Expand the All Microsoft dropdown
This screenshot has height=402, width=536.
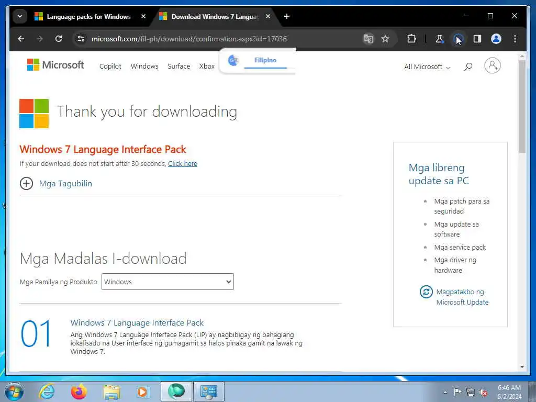click(x=427, y=67)
